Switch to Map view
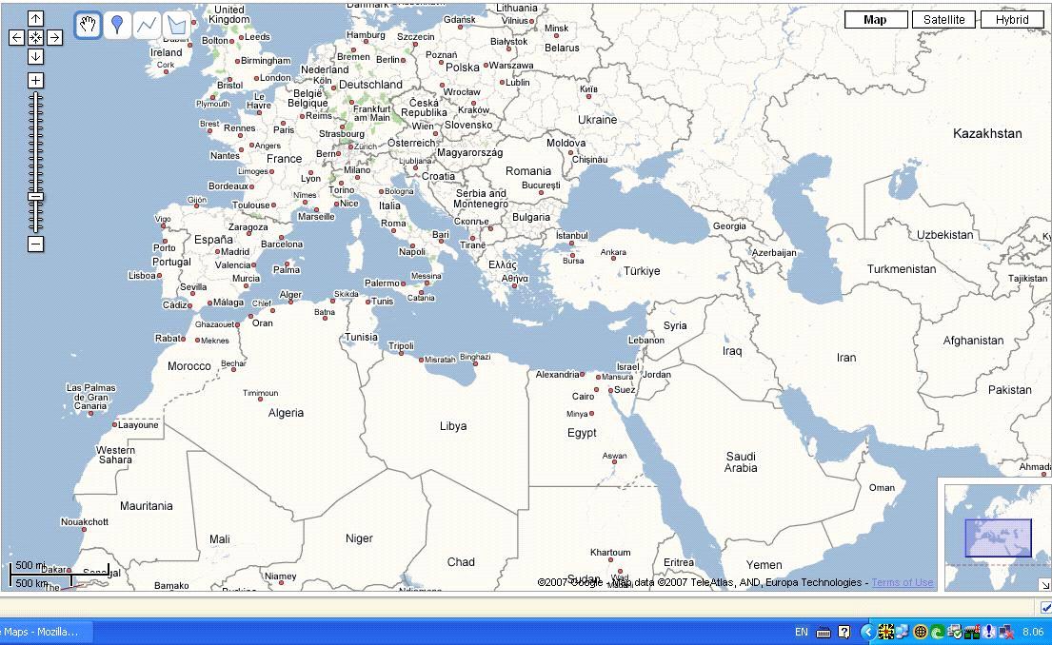This screenshot has width=1052, height=645. pyautogui.click(x=876, y=19)
